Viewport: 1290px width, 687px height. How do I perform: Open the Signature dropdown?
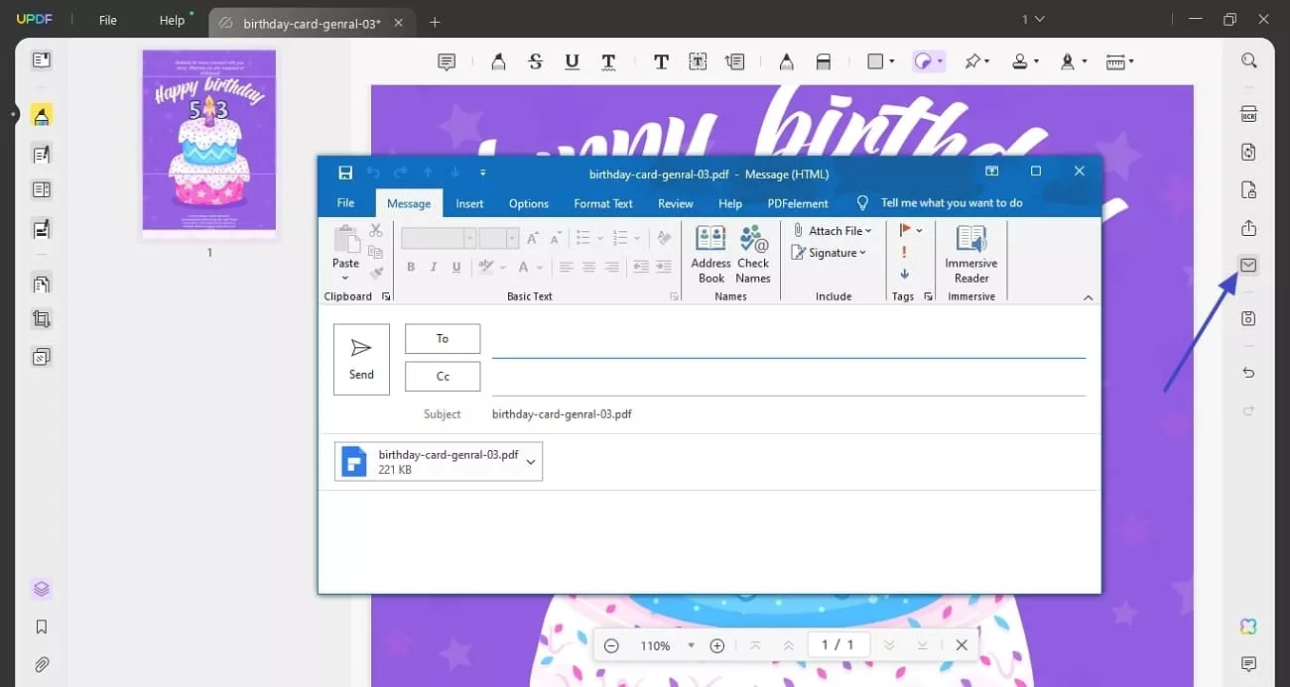[x=829, y=253]
